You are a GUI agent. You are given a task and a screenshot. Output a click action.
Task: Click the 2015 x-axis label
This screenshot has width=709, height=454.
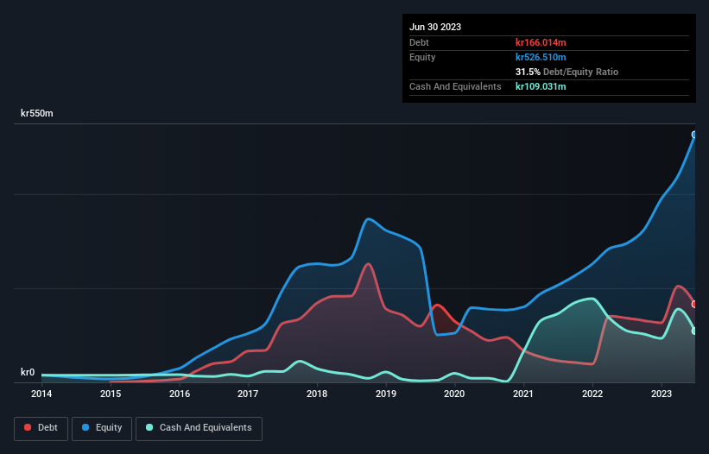111,394
